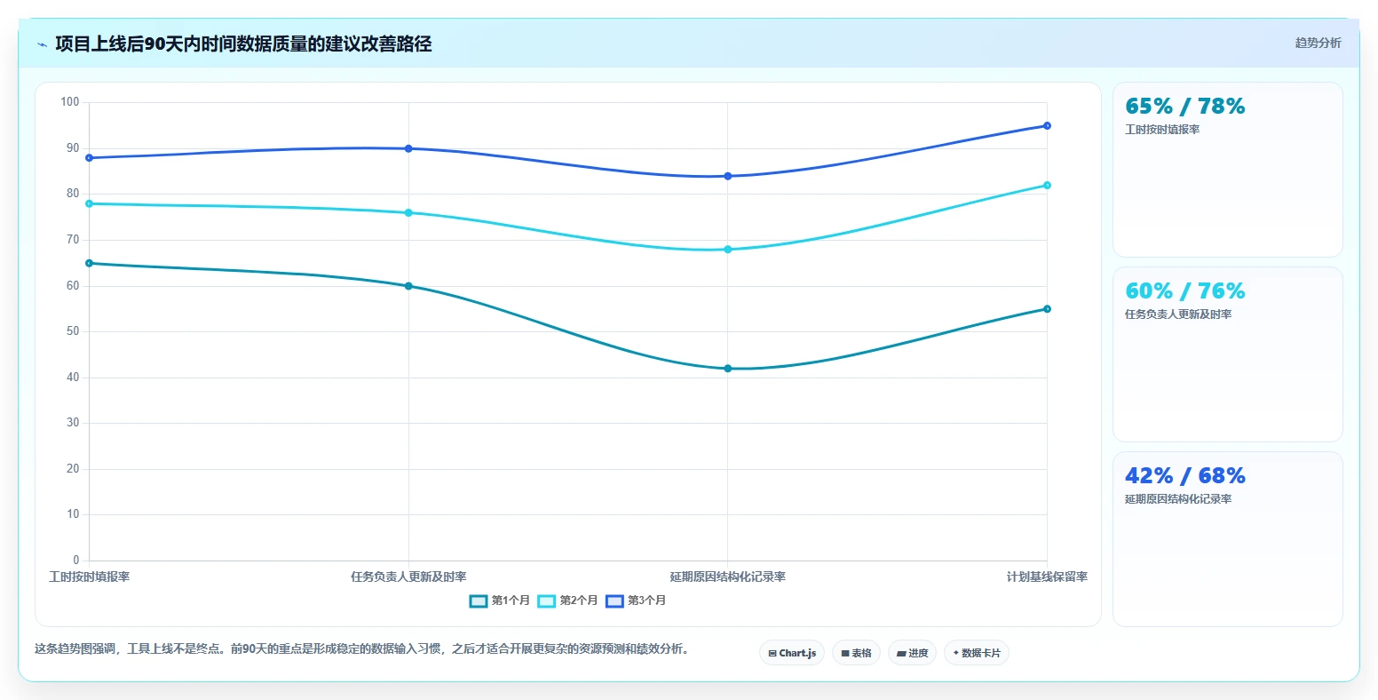This screenshot has height=700, width=1378.
Task: Click the 工时按时填报率 label in the stat card
Action: (1162, 130)
